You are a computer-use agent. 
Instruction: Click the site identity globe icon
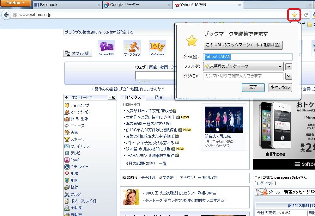(15, 15)
